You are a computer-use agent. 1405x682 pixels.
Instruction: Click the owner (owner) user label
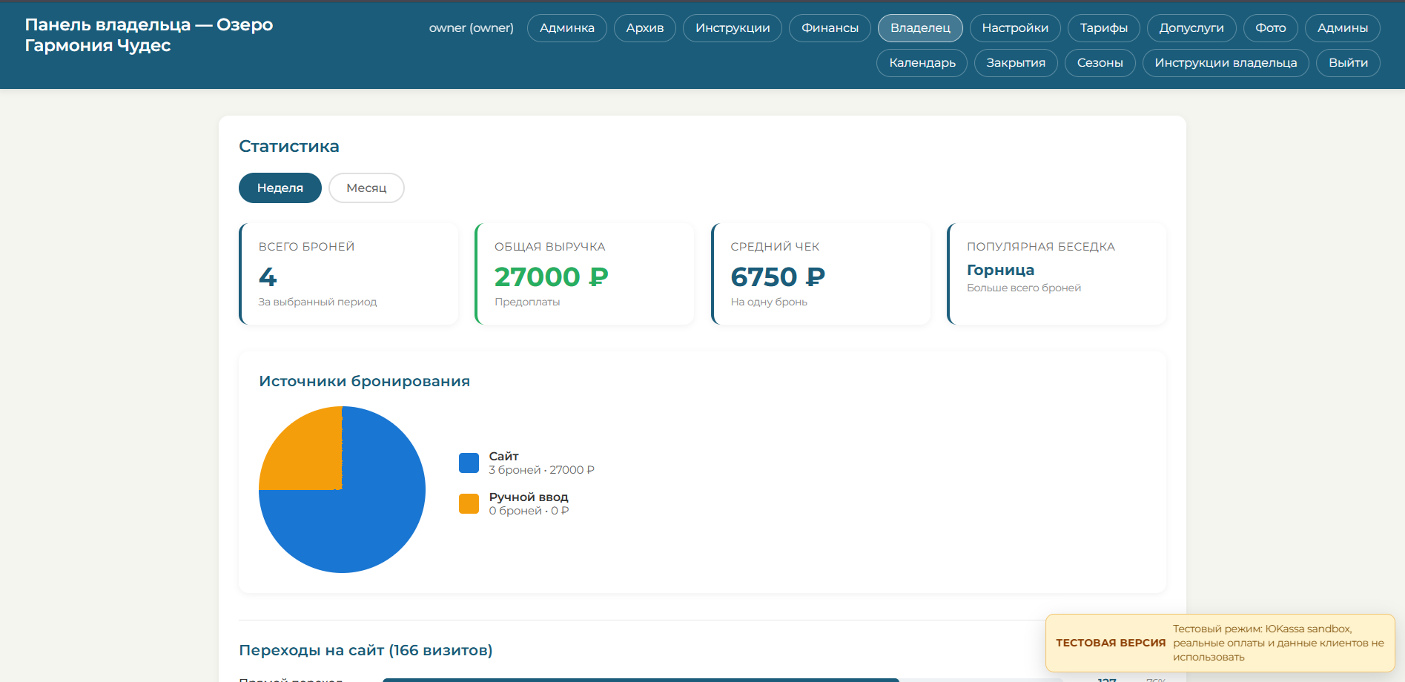click(x=471, y=28)
